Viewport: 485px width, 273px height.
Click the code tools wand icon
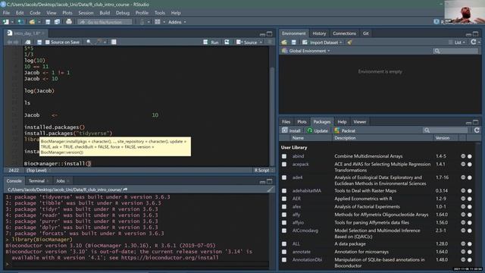coord(99,42)
